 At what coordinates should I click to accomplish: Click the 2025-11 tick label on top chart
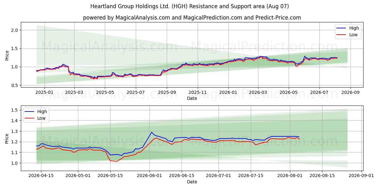point(198,92)
